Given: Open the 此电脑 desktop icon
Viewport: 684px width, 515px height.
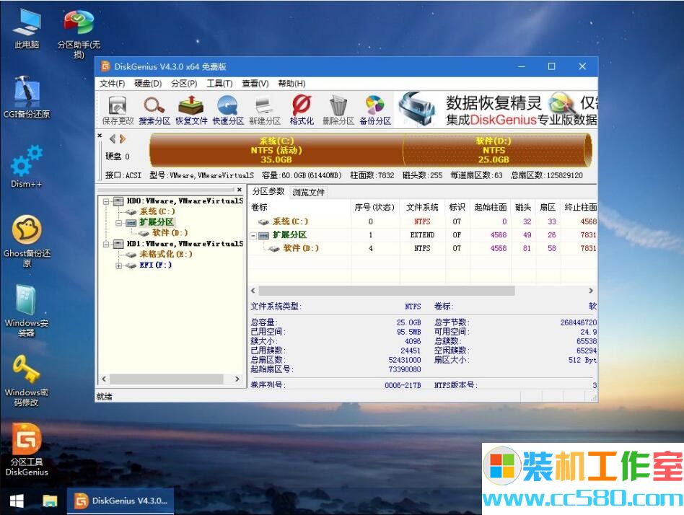Looking at the screenshot, I should coord(27,29).
